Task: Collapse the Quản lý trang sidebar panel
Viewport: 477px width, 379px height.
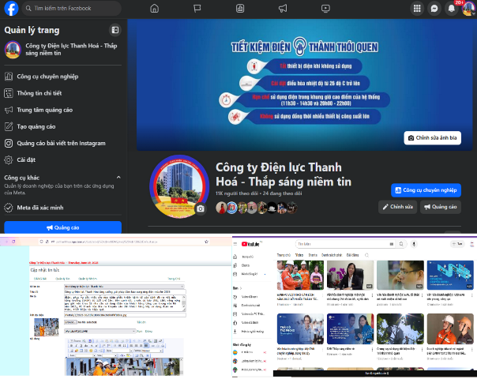Action: click(x=115, y=30)
